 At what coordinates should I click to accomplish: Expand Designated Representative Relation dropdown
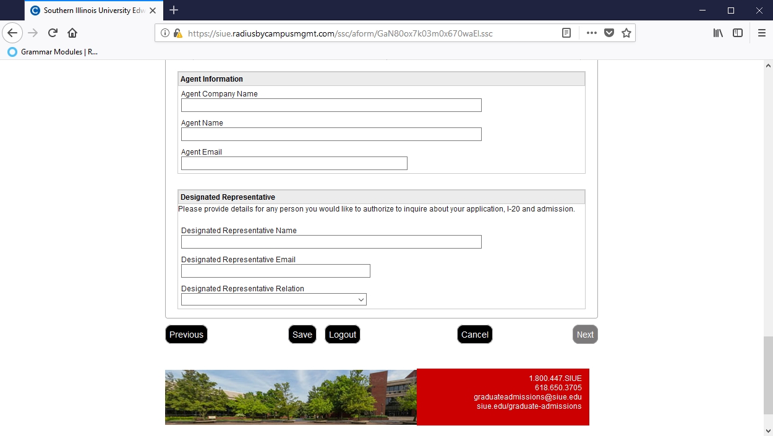(273, 299)
